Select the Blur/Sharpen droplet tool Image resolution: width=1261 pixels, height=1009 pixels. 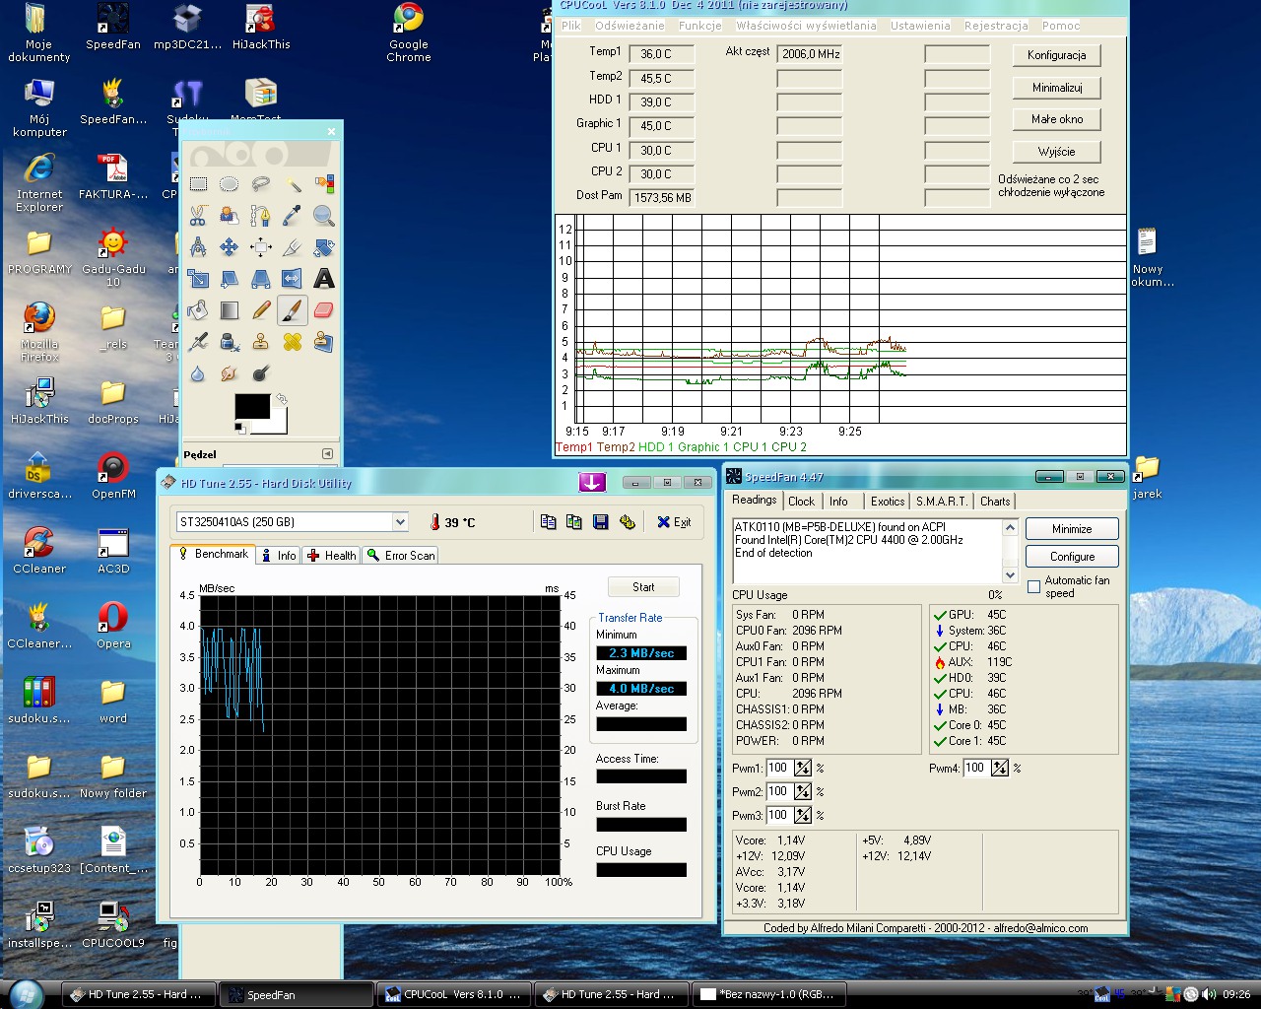tap(198, 373)
